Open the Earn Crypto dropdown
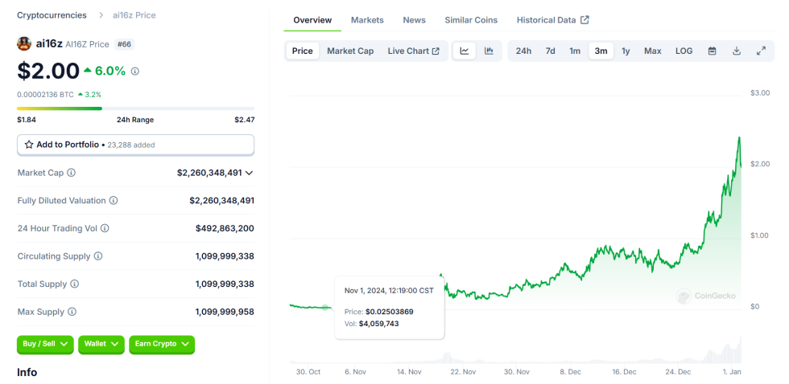 pos(162,345)
